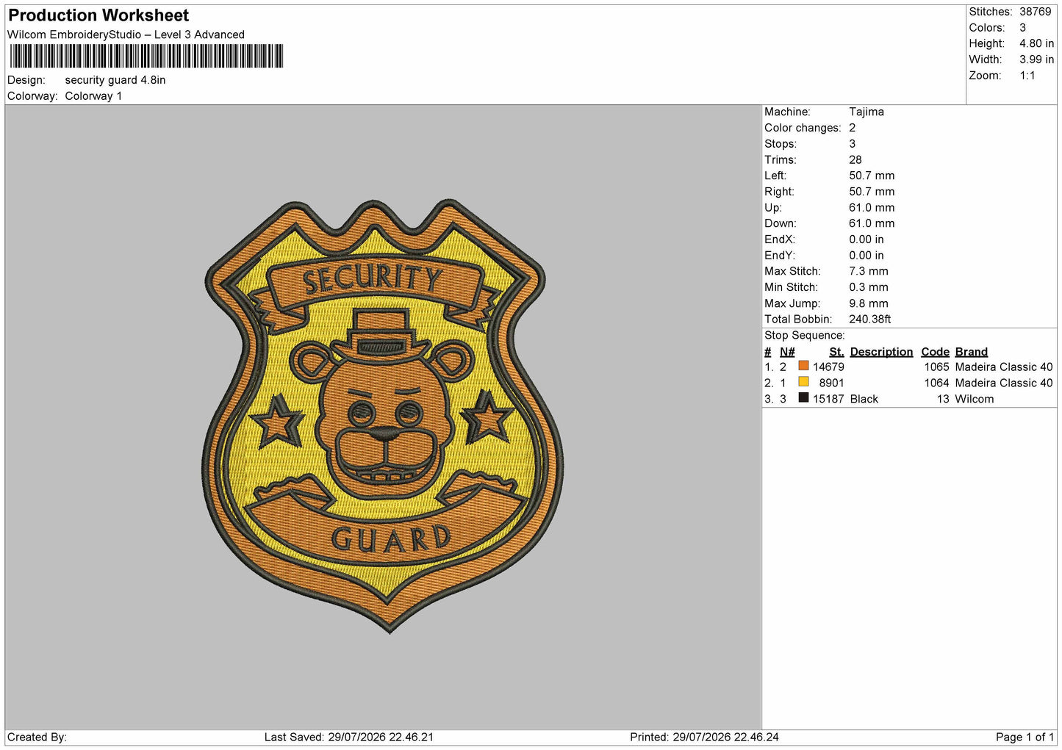Click the Colors value 3 in the header
Viewport: 1062px width, 750px height.
[1023, 28]
